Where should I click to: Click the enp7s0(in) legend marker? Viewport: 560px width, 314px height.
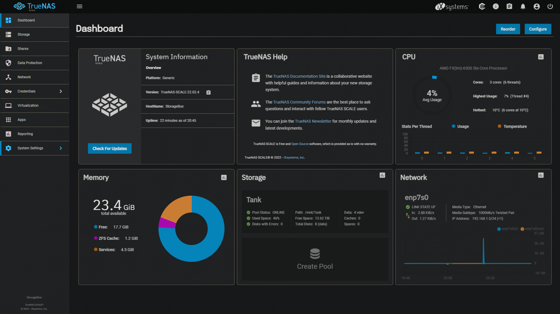tap(499, 229)
